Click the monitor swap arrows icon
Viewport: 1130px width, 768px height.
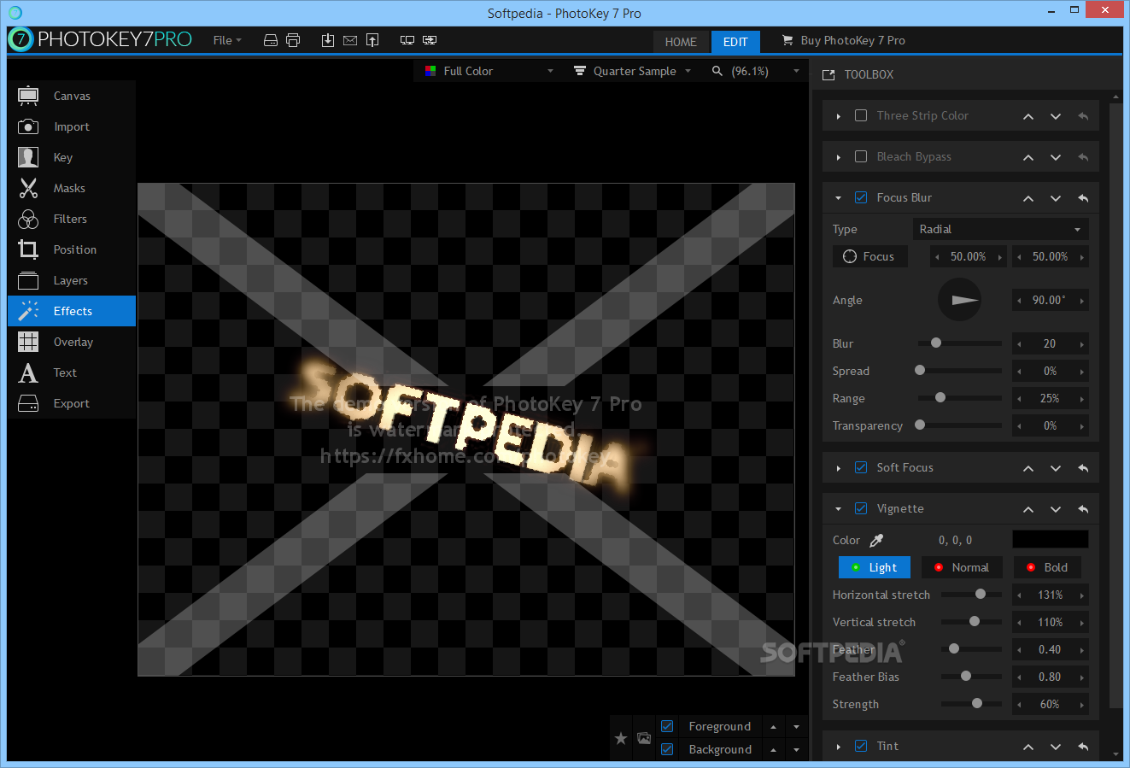[x=430, y=40]
